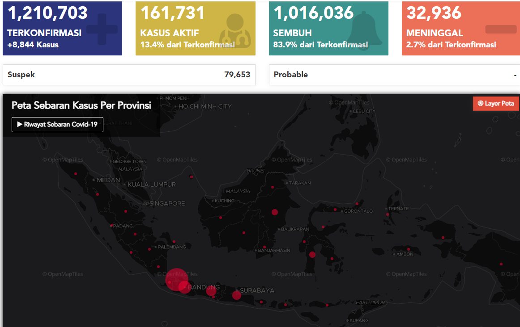Click the Kuala Lumpur map label

pos(152,184)
